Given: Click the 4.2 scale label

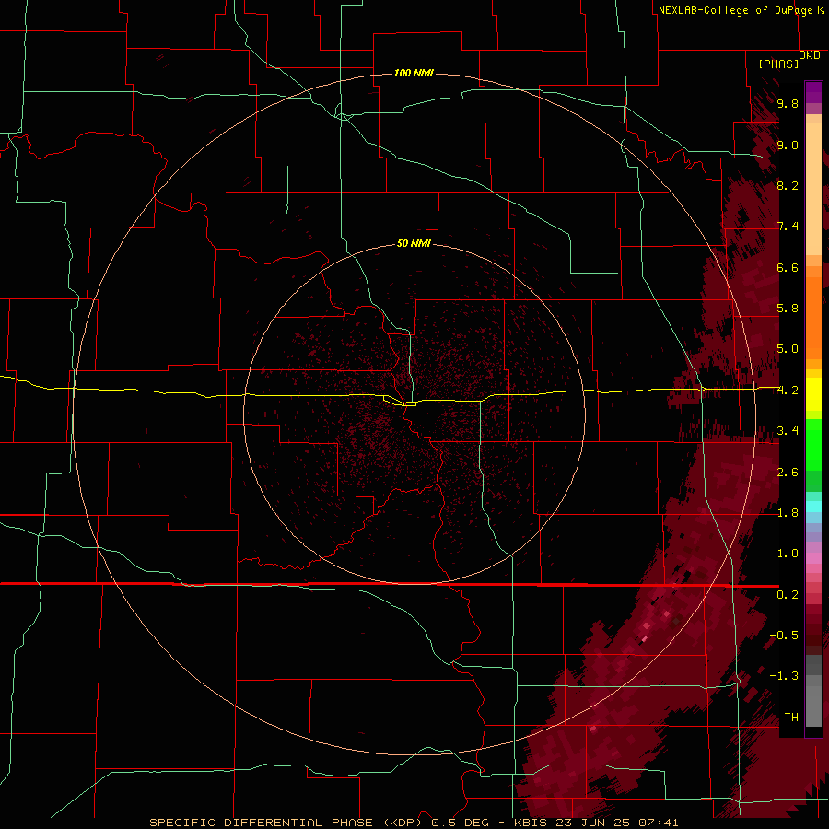Looking at the screenshot, I should click(788, 391).
